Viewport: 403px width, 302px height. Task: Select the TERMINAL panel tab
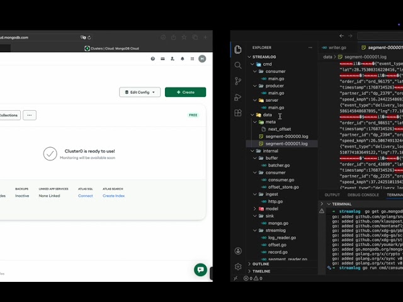tap(395, 195)
